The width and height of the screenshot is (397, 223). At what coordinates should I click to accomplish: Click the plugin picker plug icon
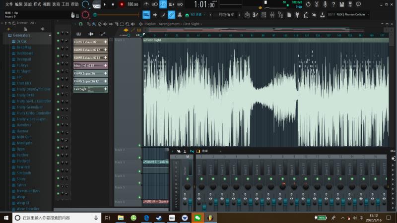(x=297, y=15)
